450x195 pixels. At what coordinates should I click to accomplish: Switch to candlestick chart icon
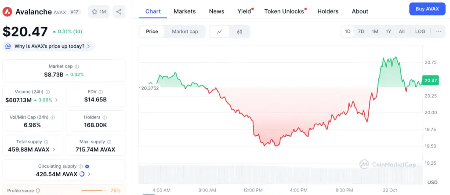pyautogui.click(x=240, y=32)
